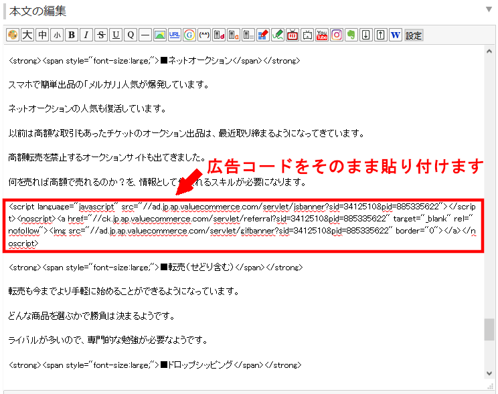Click the line starting 'ライバルが多いので'
498x394 pixels.
pos(108,340)
